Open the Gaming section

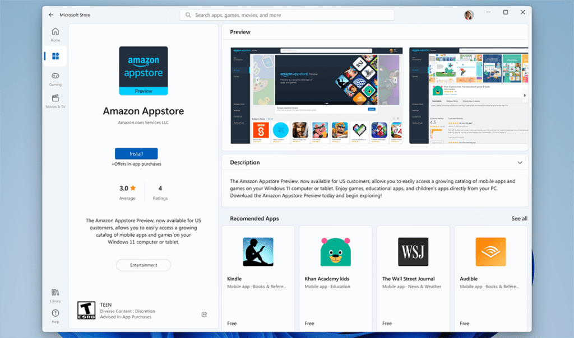pos(55,79)
